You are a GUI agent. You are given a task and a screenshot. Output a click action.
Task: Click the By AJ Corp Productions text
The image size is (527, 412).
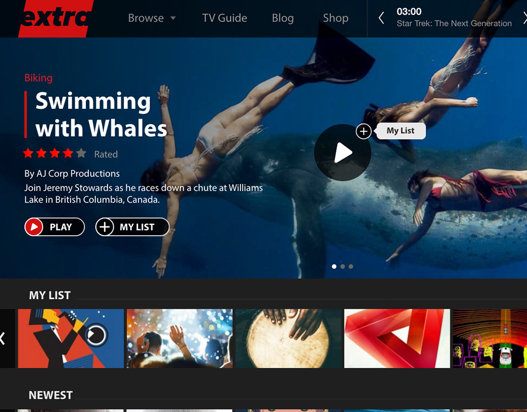pos(72,174)
